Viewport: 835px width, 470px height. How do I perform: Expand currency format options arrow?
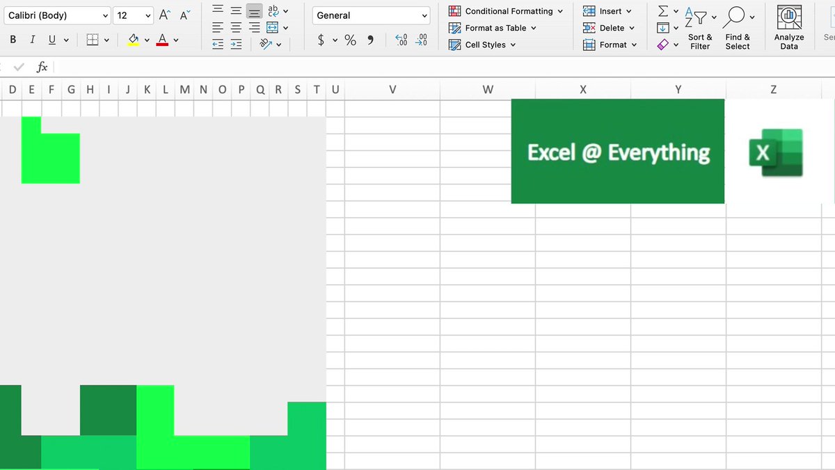click(335, 40)
